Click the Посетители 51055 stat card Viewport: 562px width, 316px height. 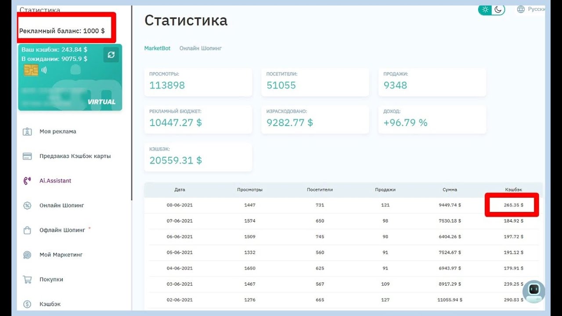coord(315,82)
